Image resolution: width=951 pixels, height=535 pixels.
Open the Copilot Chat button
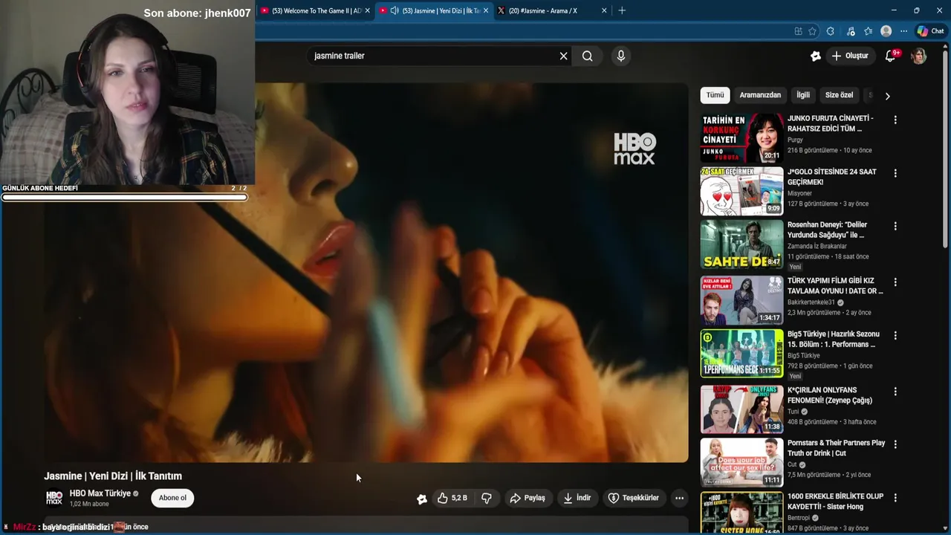931,31
